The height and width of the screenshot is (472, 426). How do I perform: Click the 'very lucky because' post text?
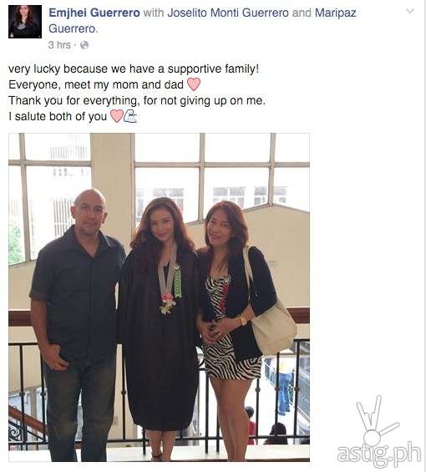click(x=134, y=69)
